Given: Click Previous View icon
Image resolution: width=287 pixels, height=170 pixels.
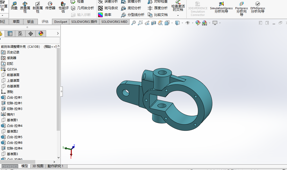Looking at the screenshot, I should (147, 23).
